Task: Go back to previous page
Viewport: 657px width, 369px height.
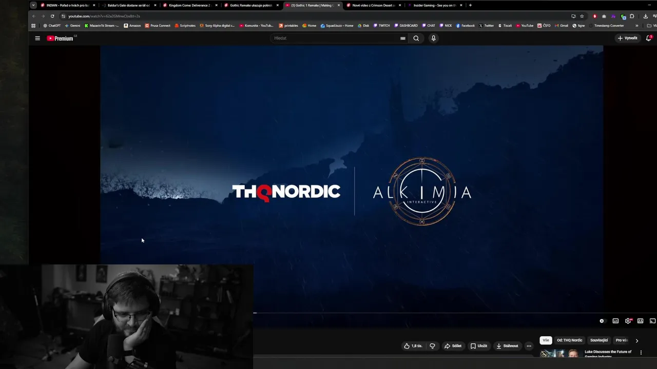Action: click(x=34, y=16)
